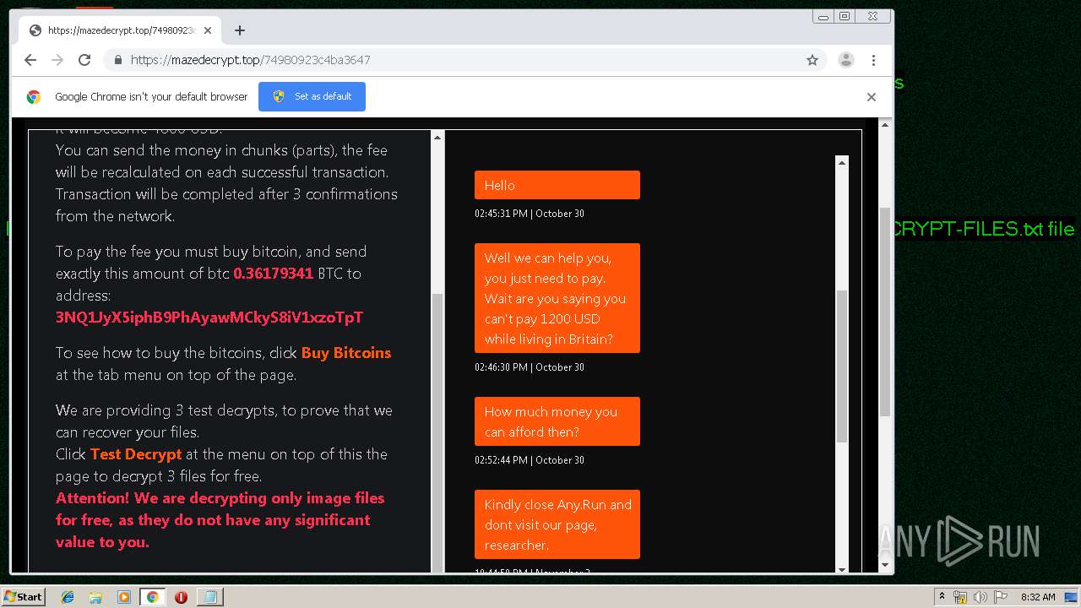
Task: Bookmark this page with the star
Action: (x=812, y=60)
